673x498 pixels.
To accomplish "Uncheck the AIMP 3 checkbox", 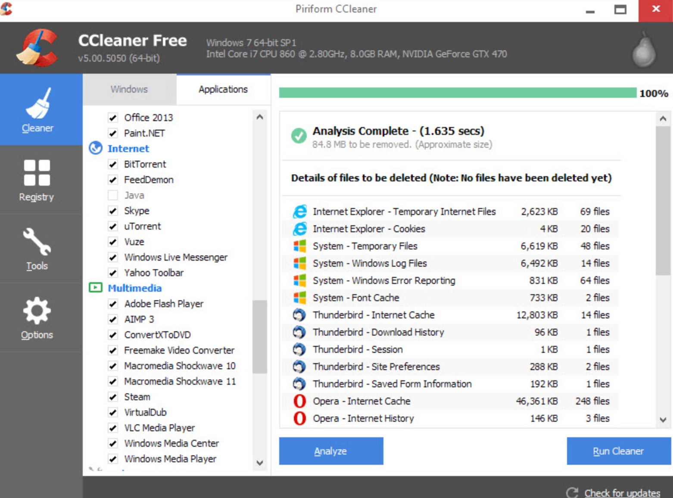I will tap(113, 319).
